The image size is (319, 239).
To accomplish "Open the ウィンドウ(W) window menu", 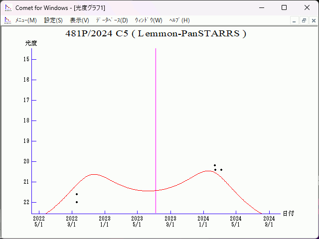I will [x=149, y=20].
